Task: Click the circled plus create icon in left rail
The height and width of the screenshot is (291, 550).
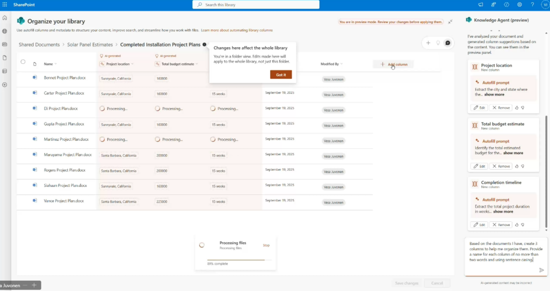Action: pos(4,84)
